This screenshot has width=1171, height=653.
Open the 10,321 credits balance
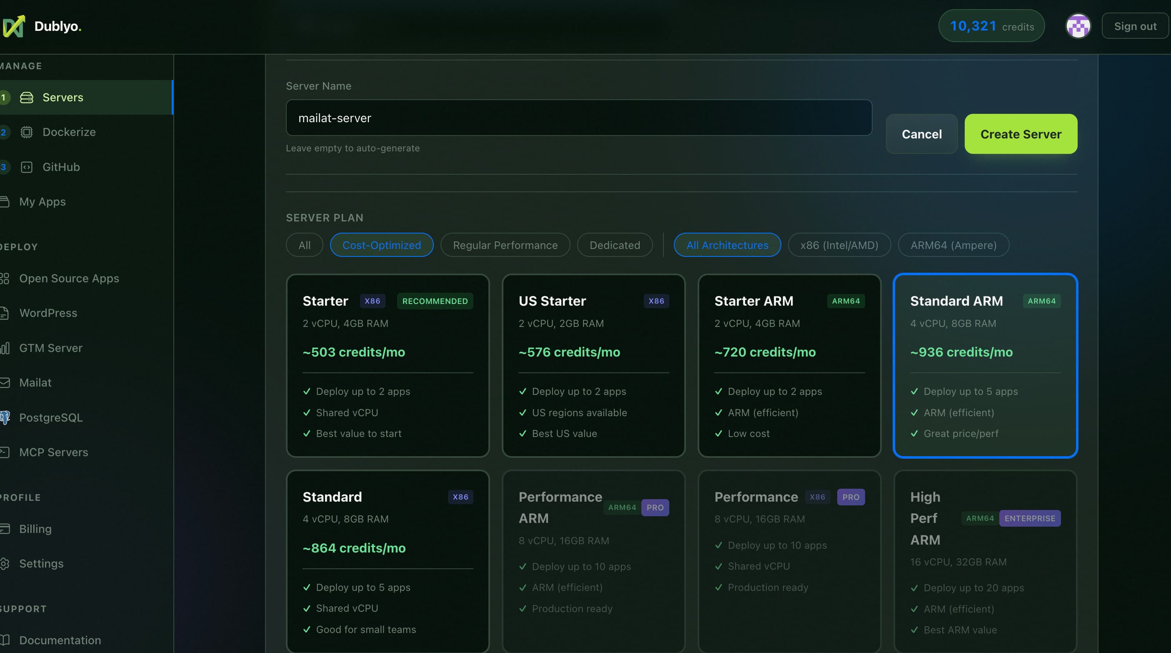[x=991, y=26]
